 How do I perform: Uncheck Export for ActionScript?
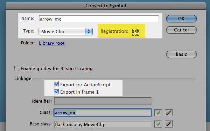(56, 85)
